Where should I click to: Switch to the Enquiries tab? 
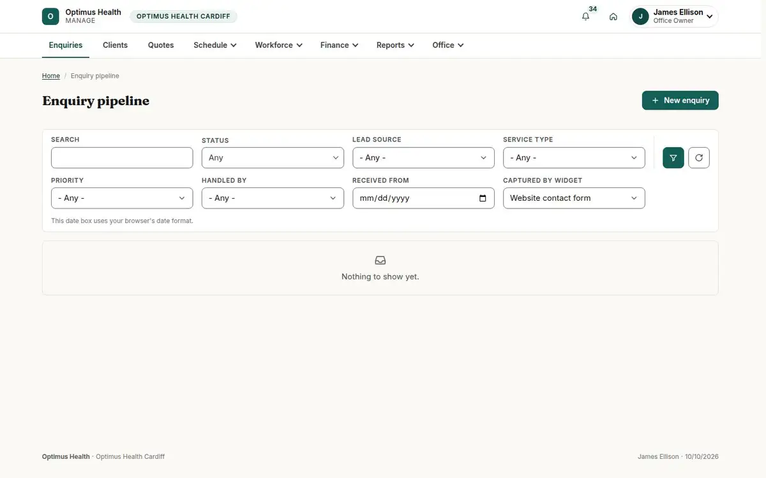coord(66,45)
